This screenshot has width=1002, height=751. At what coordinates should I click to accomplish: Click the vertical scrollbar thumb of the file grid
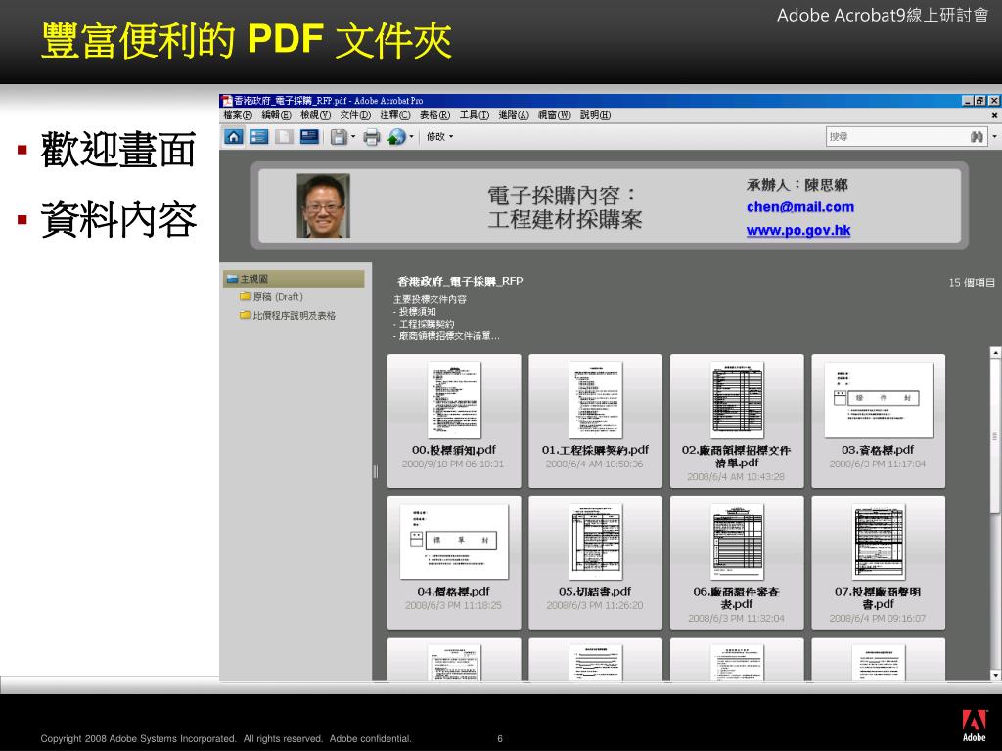coord(995,435)
